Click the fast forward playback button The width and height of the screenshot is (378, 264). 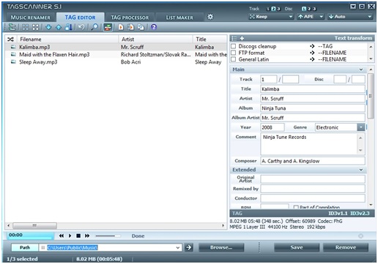click(87, 235)
